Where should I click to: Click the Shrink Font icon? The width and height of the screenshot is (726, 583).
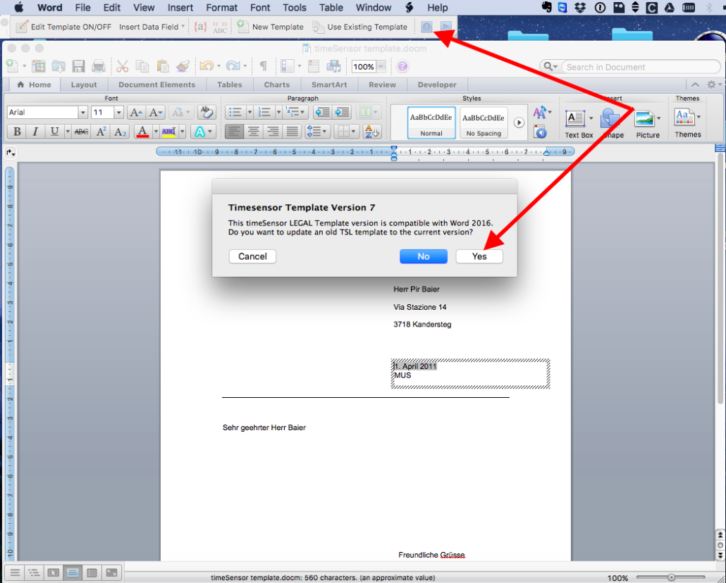156,113
